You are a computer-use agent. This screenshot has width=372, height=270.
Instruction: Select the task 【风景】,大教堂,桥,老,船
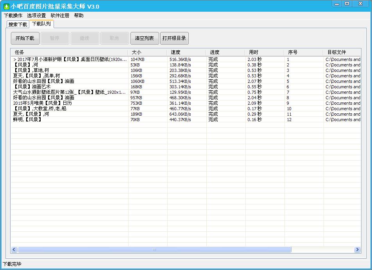tap(186, 108)
